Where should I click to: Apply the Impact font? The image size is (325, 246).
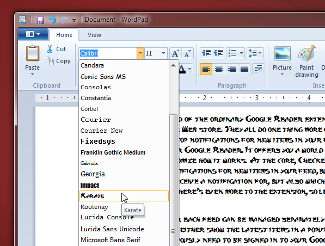point(124,185)
